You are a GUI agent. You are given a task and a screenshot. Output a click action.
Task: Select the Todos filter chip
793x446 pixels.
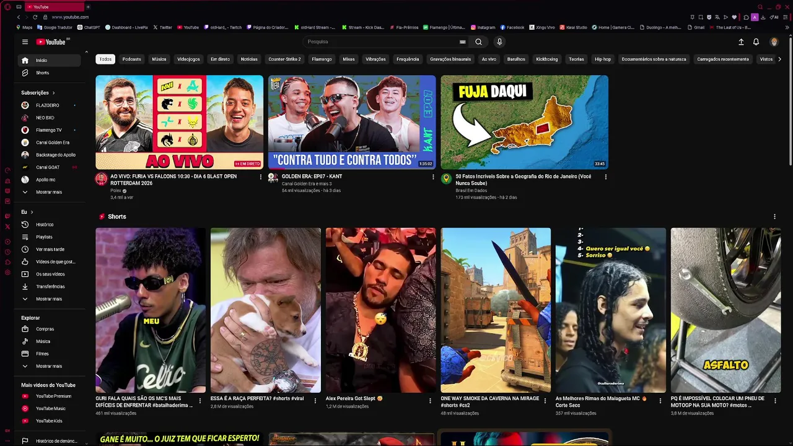[x=105, y=59]
